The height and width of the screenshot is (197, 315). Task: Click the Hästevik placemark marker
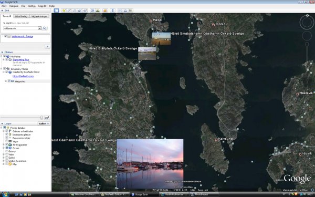298,94
